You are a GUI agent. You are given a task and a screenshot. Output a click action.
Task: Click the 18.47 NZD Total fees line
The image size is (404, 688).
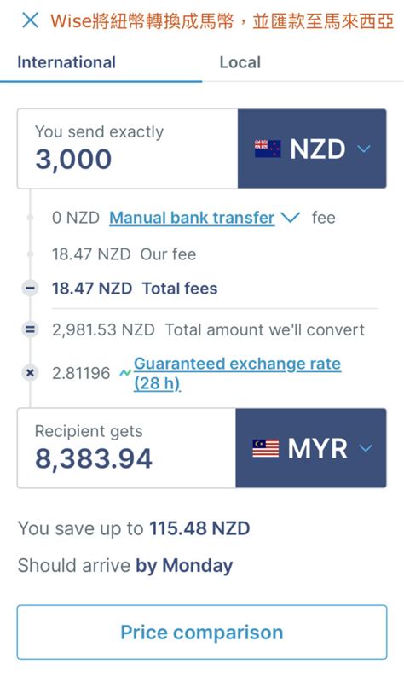pyautogui.click(x=135, y=289)
